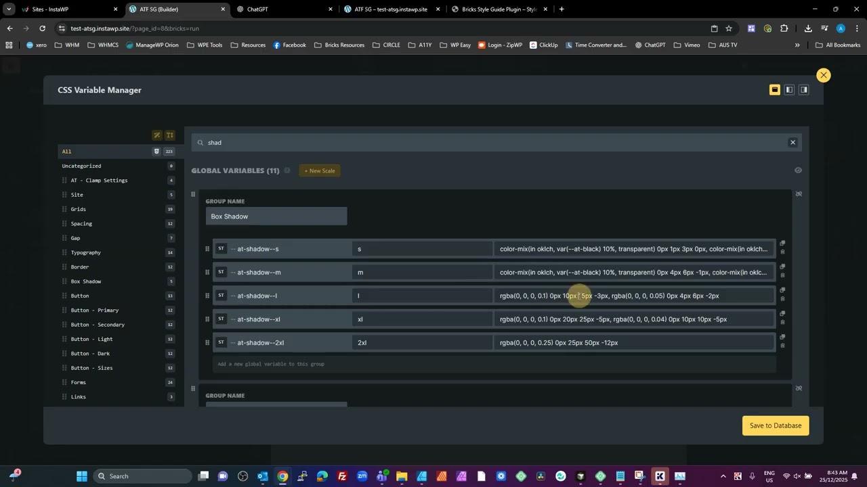This screenshot has height=487, width=867.
Task: Toggle the global eye visibility icon
Action: coord(798,170)
